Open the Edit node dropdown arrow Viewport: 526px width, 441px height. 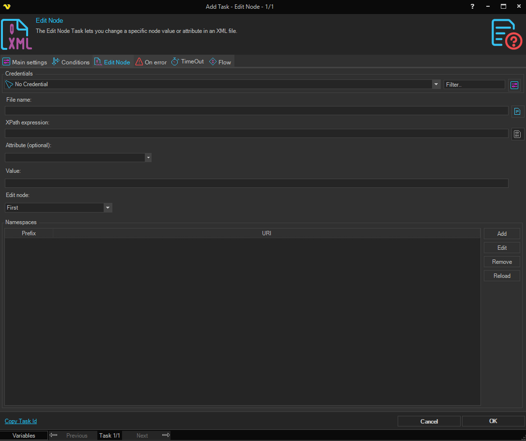pos(108,208)
